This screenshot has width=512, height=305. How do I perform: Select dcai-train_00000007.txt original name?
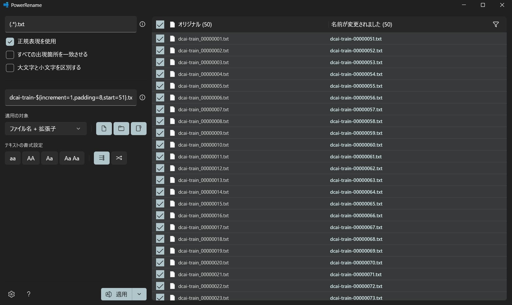coord(203,109)
